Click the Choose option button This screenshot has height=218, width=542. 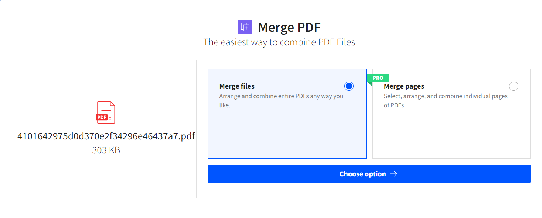369,173
